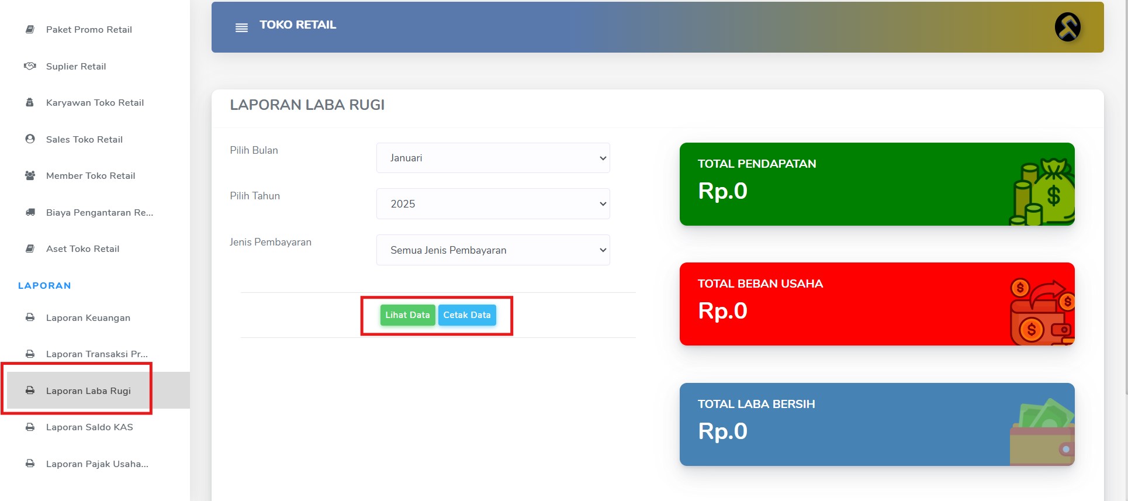Click the green Lihat Data button
This screenshot has height=501, width=1128.
[x=407, y=315]
